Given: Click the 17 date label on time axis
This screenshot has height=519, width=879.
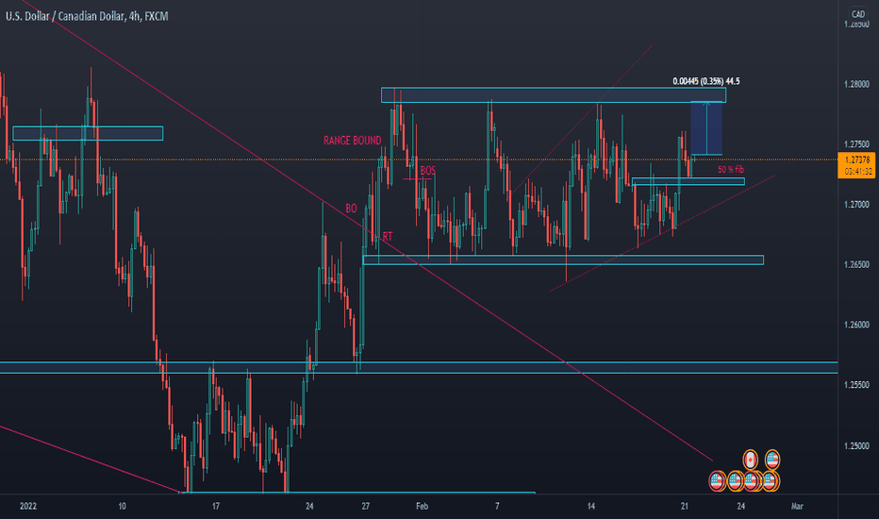Looking at the screenshot, I should coord(216,506).
